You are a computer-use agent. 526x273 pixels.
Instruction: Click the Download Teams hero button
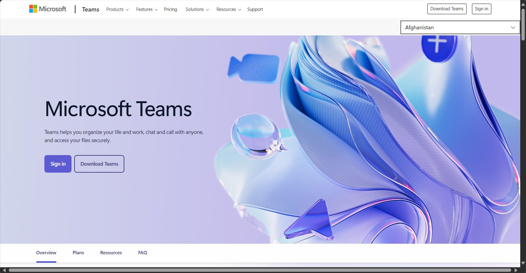pyautogui.click(x=99, y=164)
